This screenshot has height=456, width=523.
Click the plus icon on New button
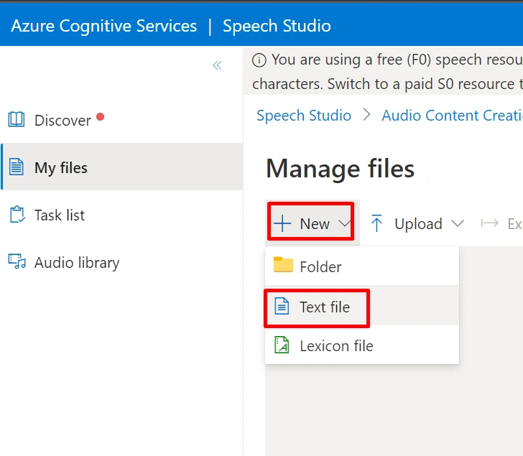pos(282,223)
